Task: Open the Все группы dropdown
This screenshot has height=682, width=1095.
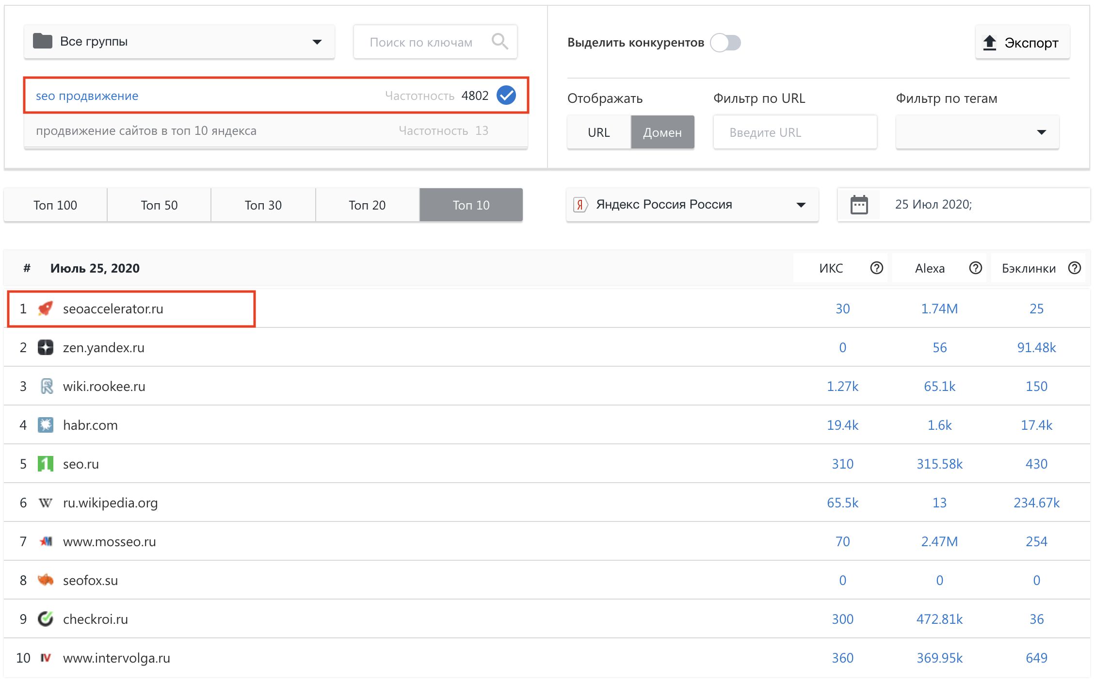Action: [179, 42]
